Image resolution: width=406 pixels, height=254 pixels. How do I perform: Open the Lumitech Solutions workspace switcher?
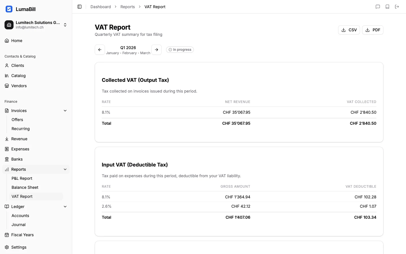click(36, 25)
